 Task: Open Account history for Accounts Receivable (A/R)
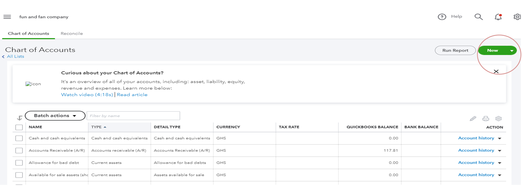click(x=476, y=151)
